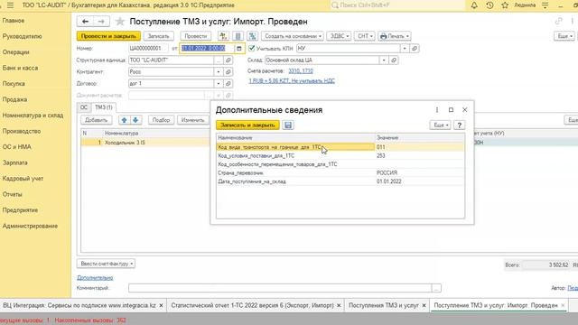Open the Структурная единица record icon
This screenshot has height=325, width=578.
pyautogui.click(x=228, y=60)
